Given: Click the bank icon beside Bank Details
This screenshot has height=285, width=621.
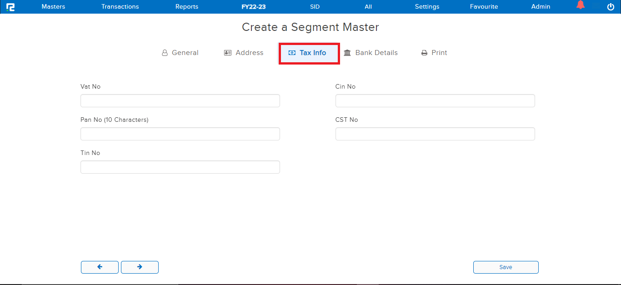Looking at the screenshot, I should coord(348,53).
